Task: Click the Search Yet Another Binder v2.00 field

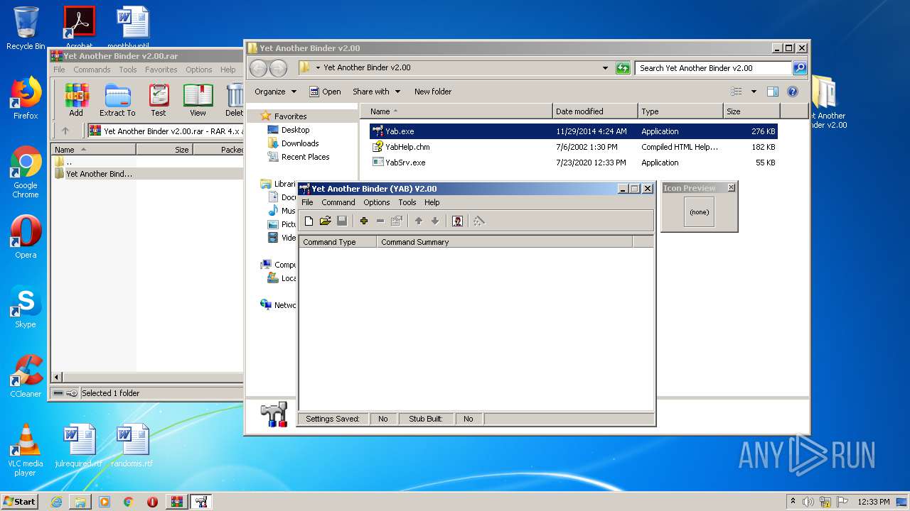Action: click(x=713, y=68)
